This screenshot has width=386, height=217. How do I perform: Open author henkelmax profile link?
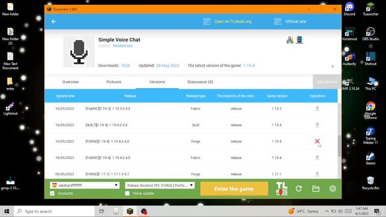(122, 46)
